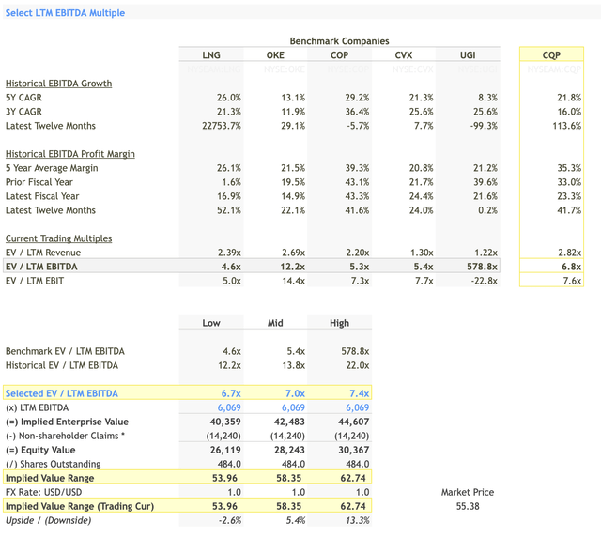Select the highlighted CQP column header
The width and height of the screenshot is (601, 537).
tap(551, 55)
